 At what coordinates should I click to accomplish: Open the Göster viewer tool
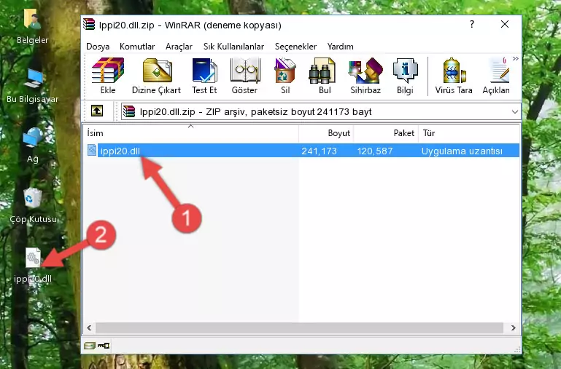(244, 76)
